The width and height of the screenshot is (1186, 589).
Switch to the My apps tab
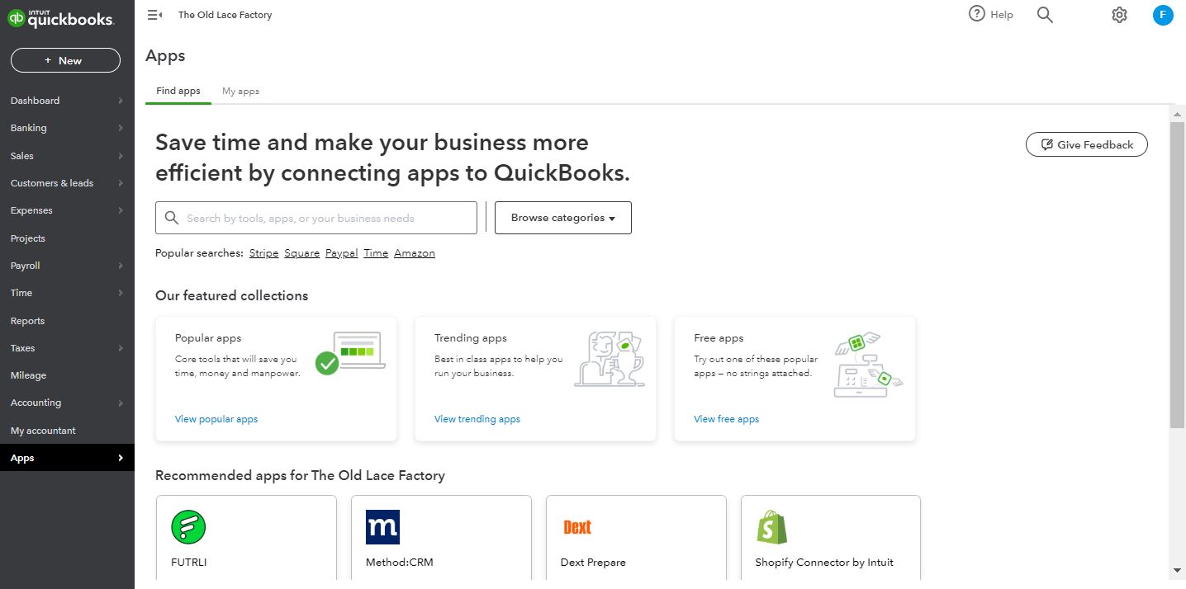pos(240,91)
